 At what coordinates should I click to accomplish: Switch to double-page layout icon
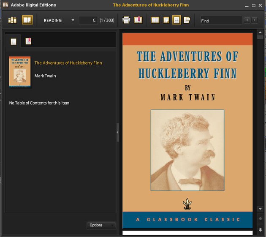[155, 20]
